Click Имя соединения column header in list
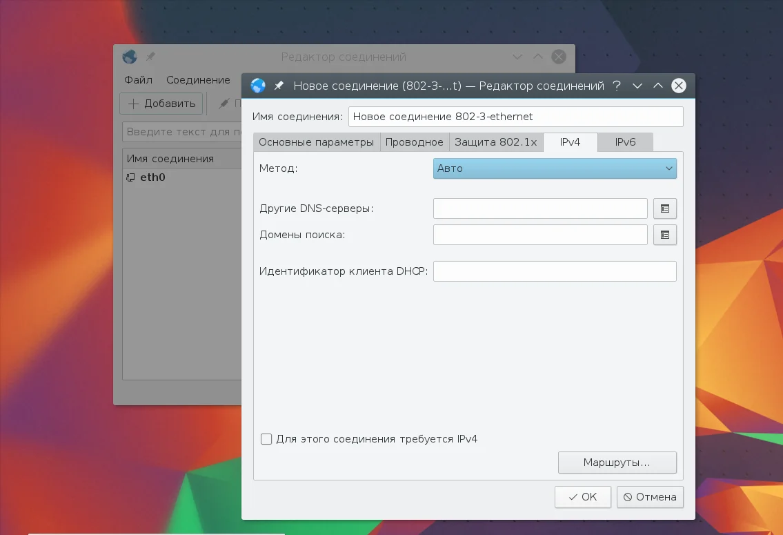This screenshot has height=535, width=783. point(182,158)
